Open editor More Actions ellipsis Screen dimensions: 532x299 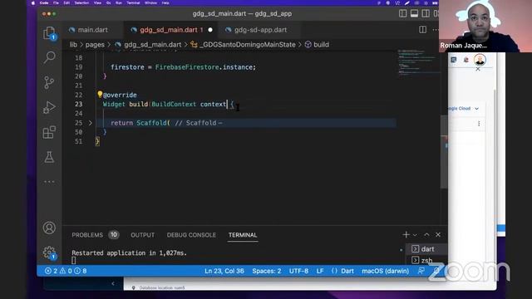[436, 30]
